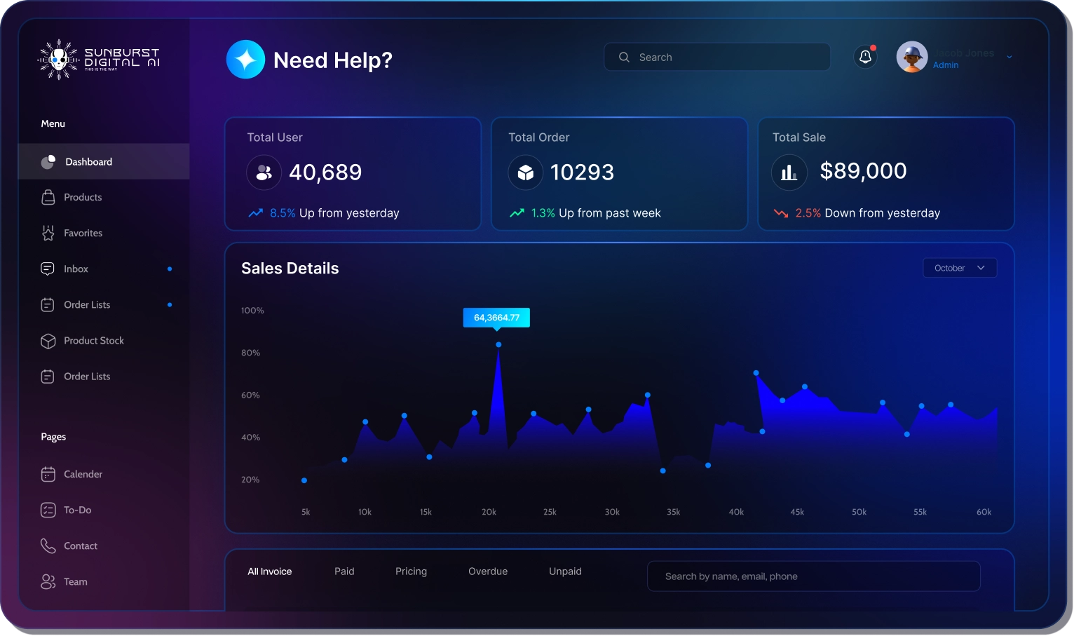Switch to the Overdue invoice tab
This screenshot has height=636, width=1074.
pyautogui.click(x=487, y=571)
